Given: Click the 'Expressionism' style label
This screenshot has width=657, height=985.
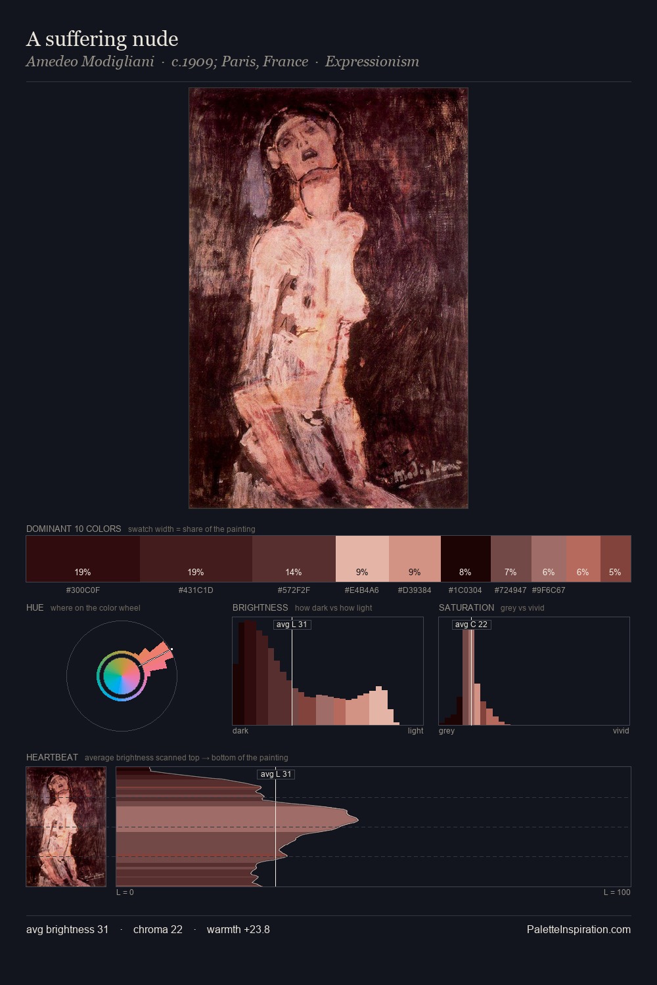Looking at the screenshot, I should pos(372,62).
